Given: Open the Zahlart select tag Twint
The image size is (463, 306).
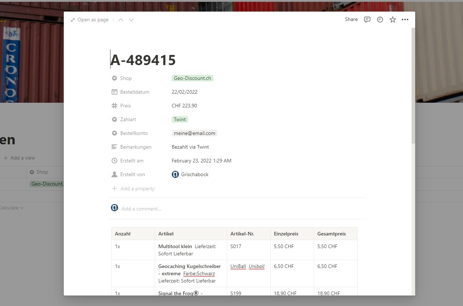Looking at the screenshot, I should pos(180,119).
